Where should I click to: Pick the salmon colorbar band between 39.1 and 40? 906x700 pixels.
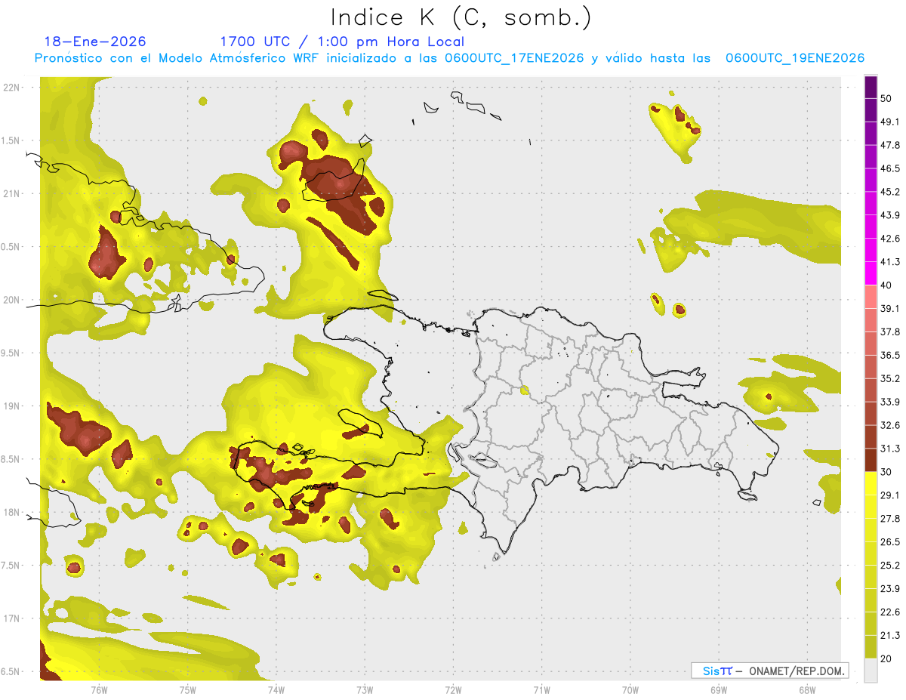pos(871,297)
